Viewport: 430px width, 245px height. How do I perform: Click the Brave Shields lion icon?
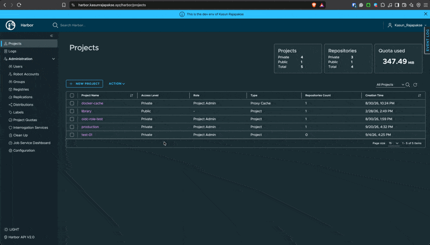click(314, 5)
